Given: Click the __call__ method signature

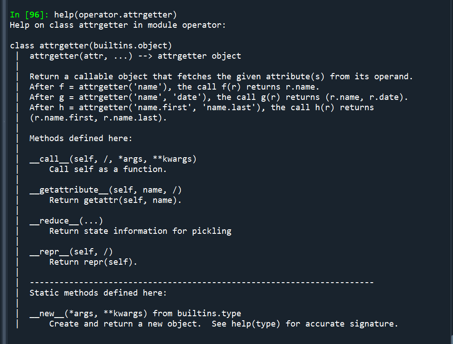Looking at the screenshot, I should (113, 159).
